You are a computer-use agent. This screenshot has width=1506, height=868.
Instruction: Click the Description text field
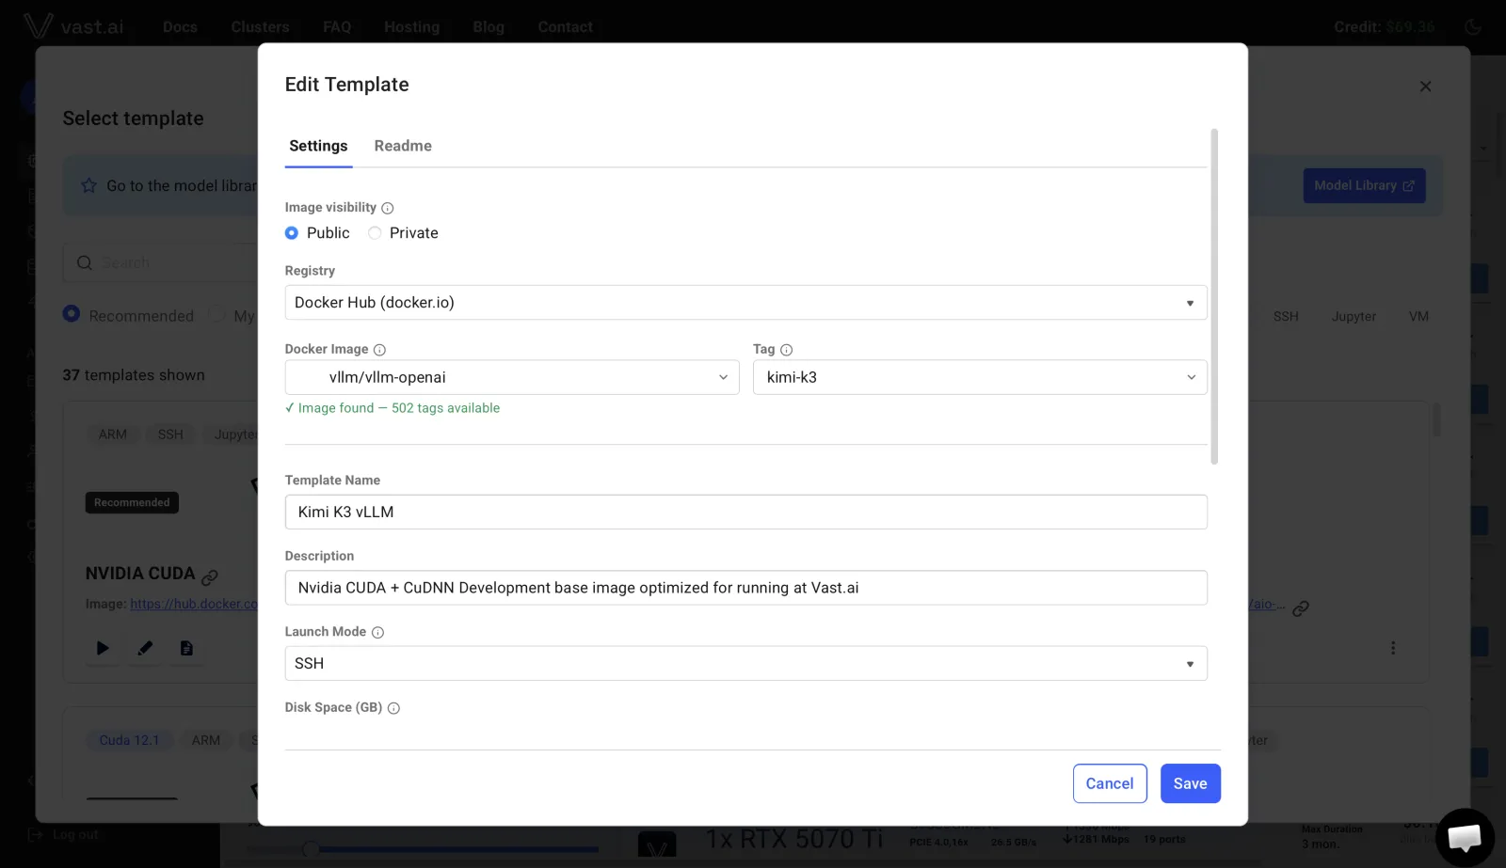click(745, 588)
